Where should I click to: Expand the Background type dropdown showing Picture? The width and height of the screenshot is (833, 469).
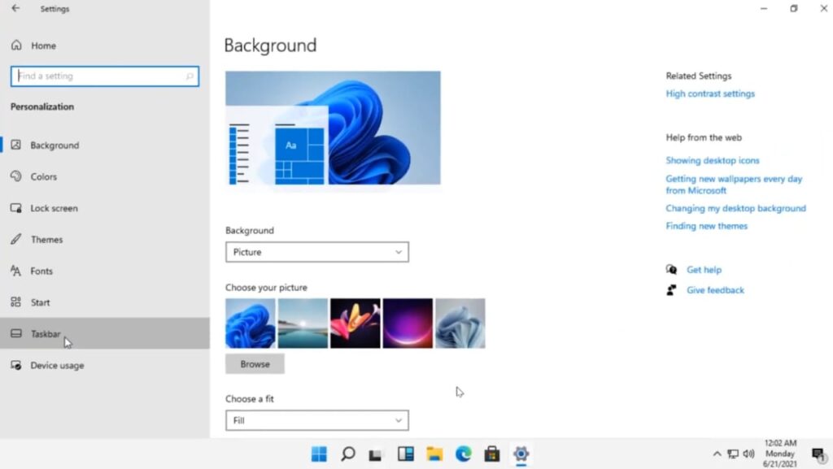[317, 252]
